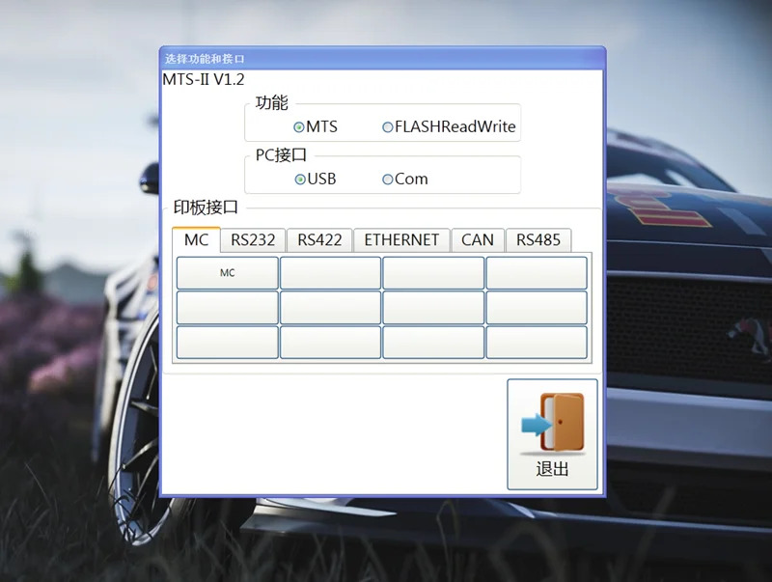Click the top-right empty grid button
The height and width of the screenshot is (582, 772).
click(537, 273)
